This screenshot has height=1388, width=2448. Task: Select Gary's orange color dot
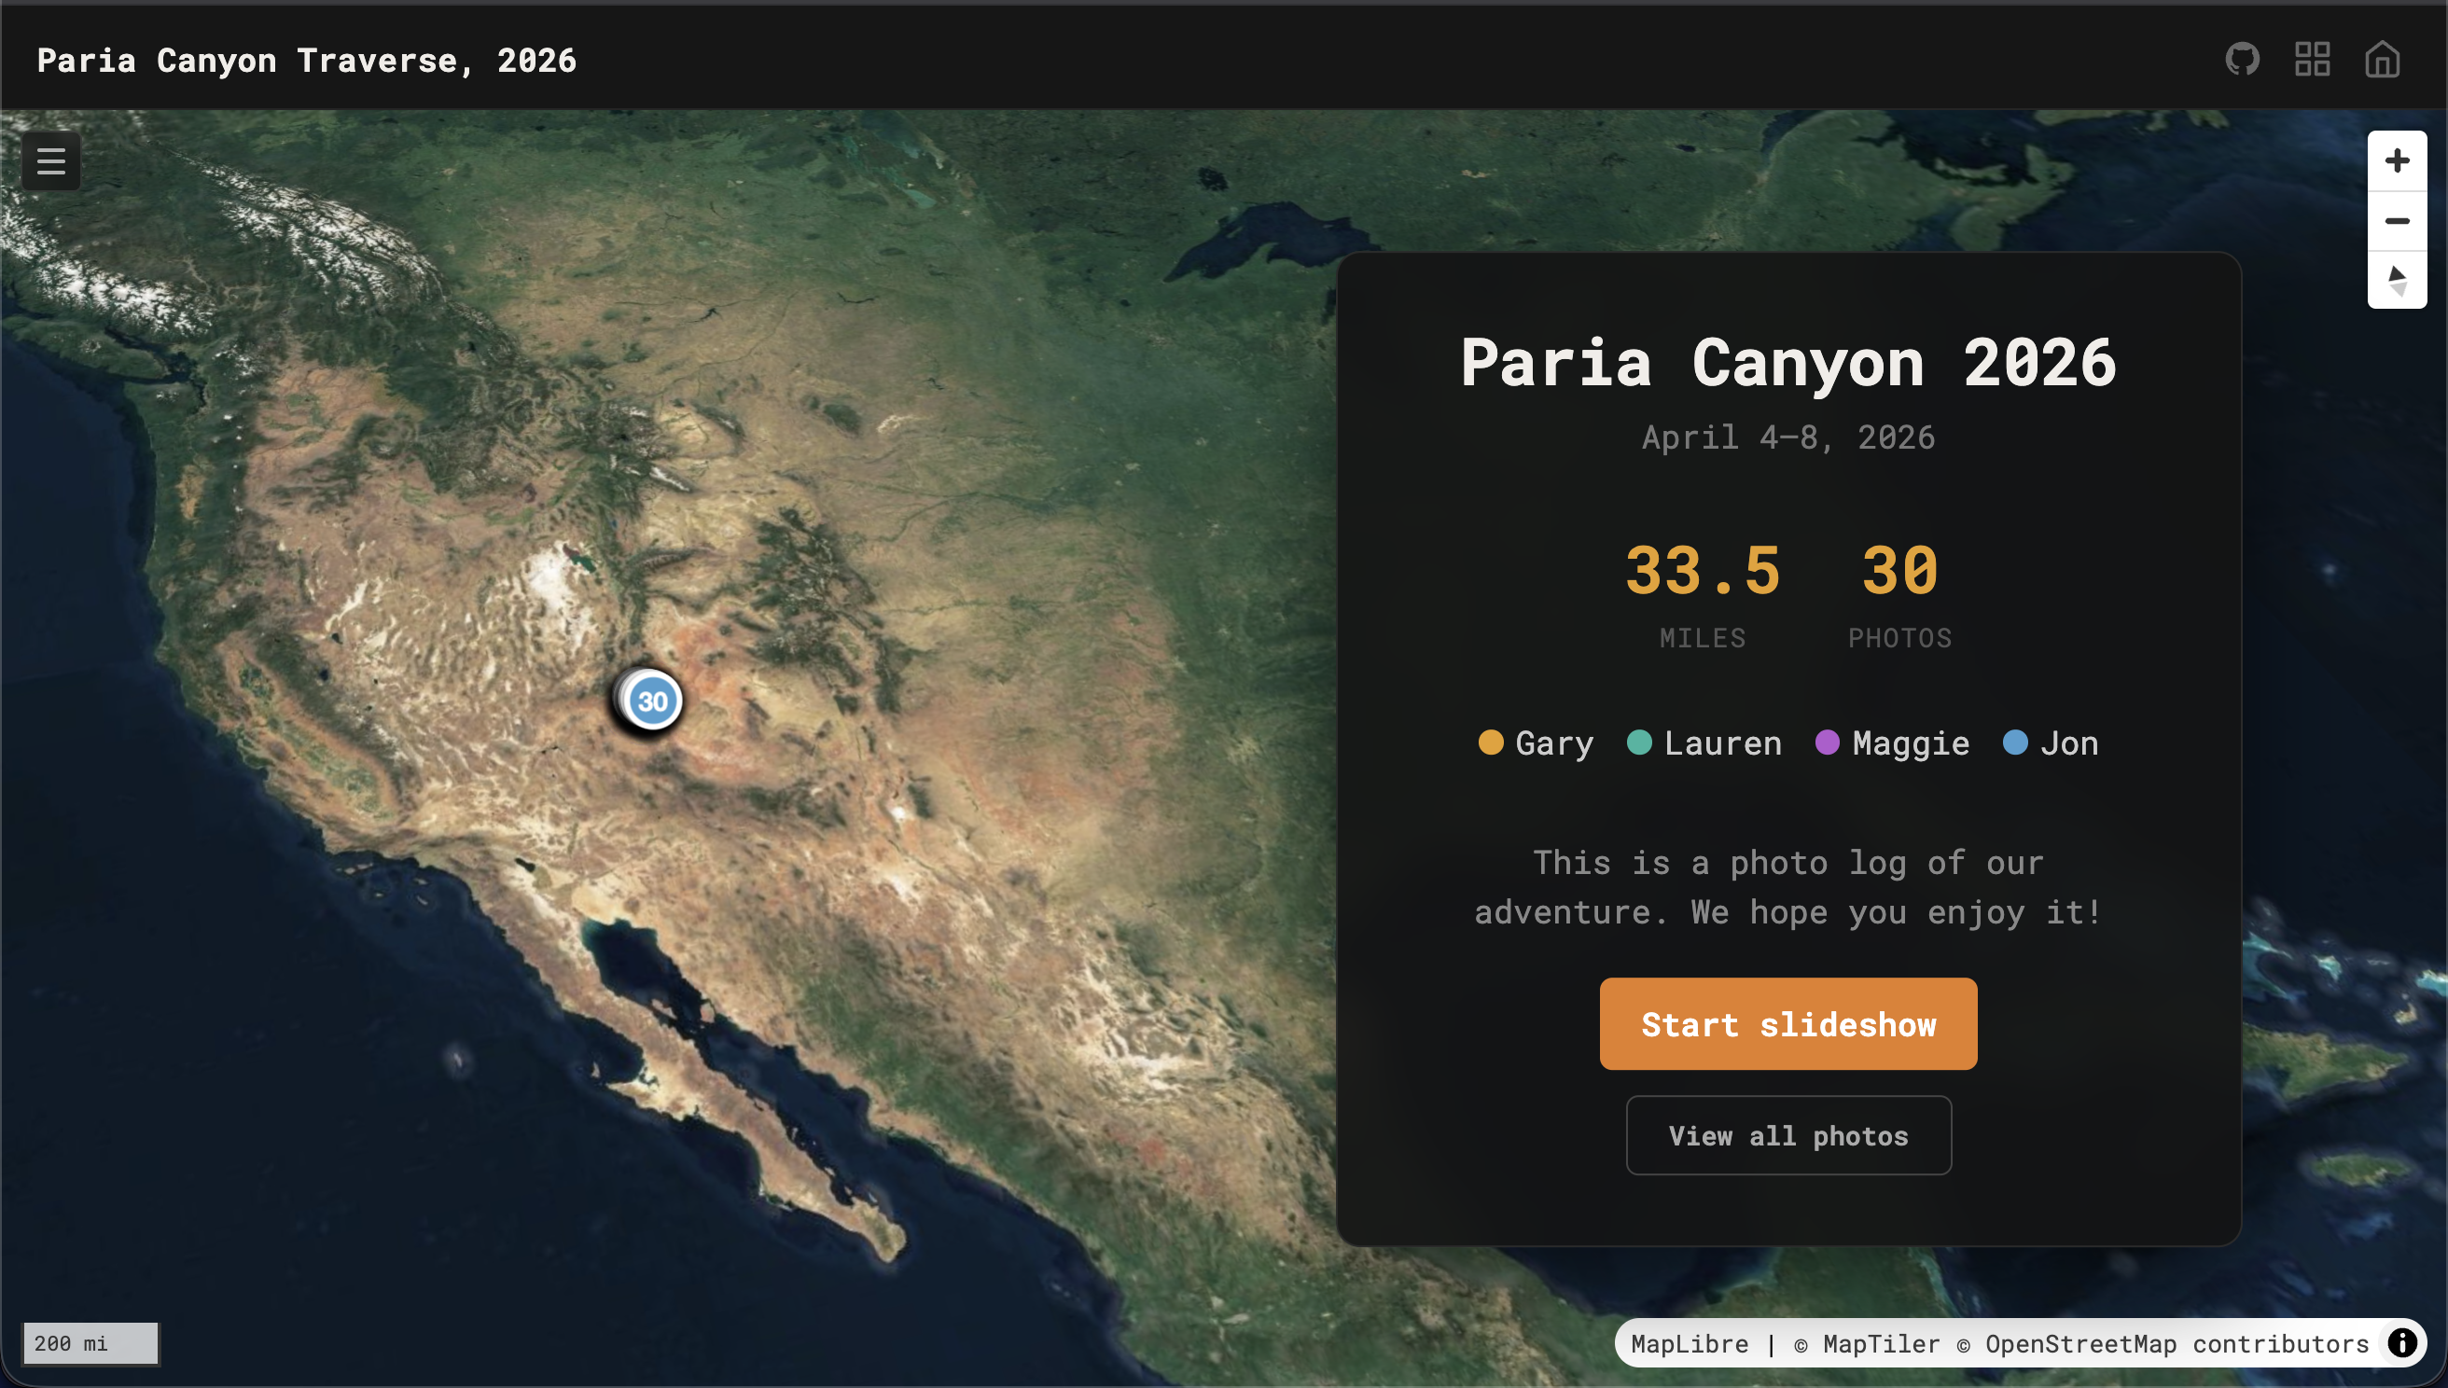(1491, 743)
